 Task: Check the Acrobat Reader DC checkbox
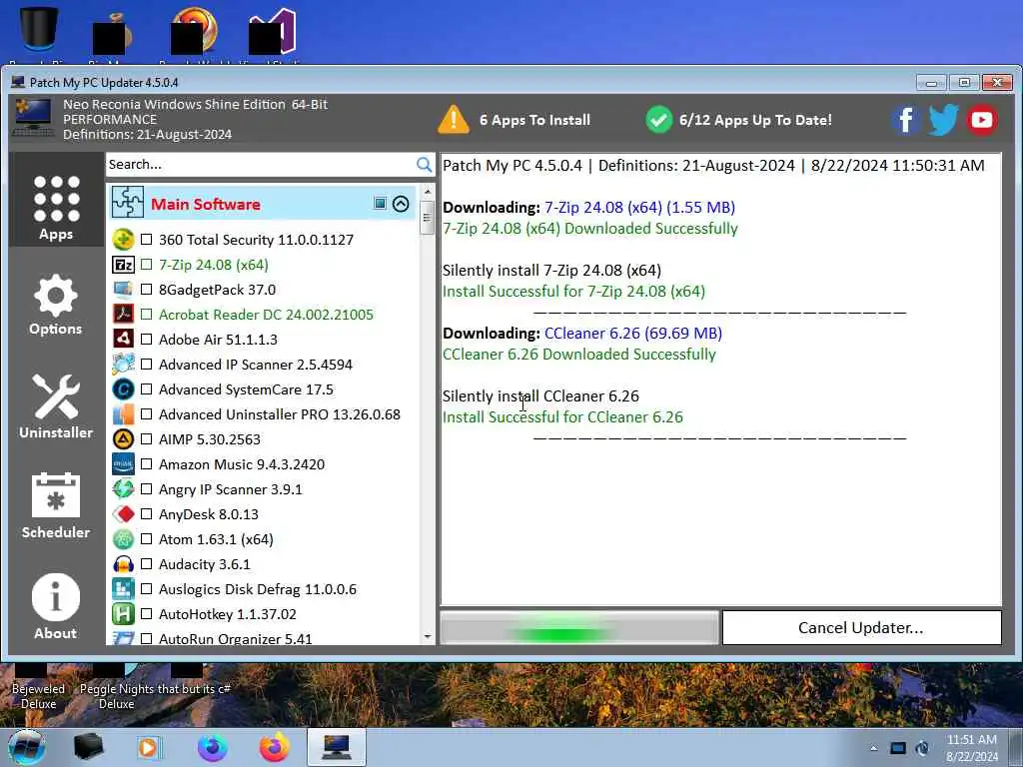147,315
